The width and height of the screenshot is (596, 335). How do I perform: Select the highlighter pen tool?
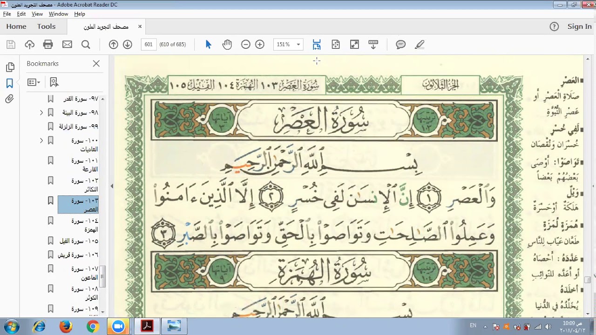[x=420, y=45]
